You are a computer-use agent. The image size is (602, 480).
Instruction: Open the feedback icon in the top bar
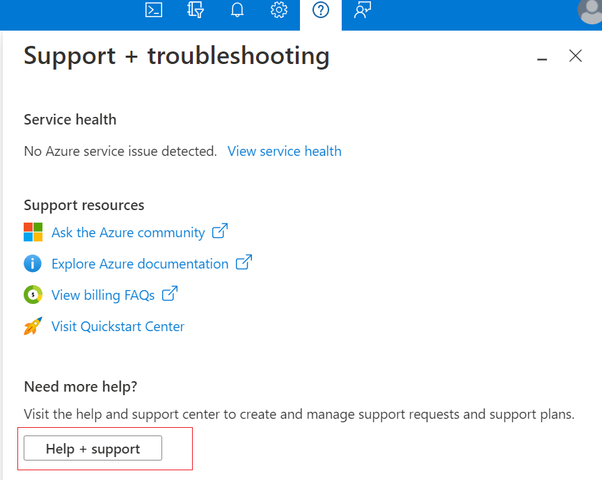click(361, 10)
